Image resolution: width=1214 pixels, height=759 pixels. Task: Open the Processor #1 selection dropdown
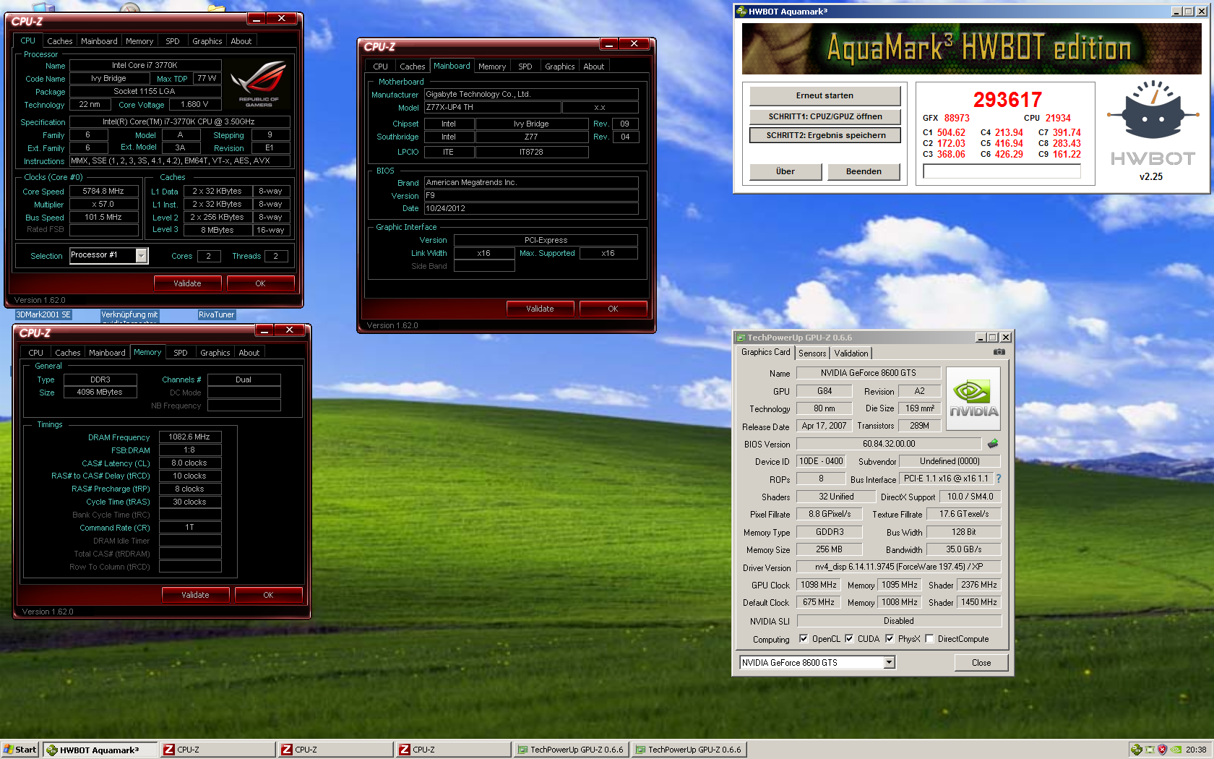click(x=142, y=255)
